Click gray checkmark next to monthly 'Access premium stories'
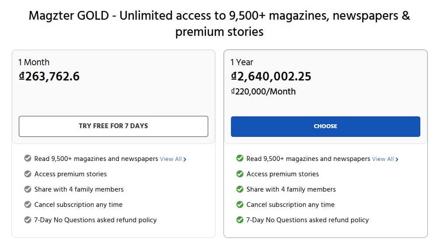Image resolution: width=440 pixels, height=241 pixels. coord(28,174)
